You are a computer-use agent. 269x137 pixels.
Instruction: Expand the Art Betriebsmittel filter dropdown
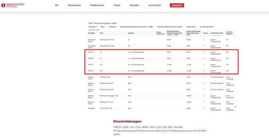pyautogui.click(x=207, y=27)
